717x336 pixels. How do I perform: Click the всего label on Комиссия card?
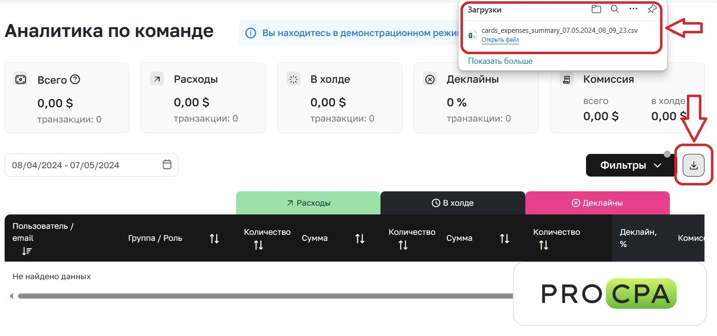coord(596,101)
